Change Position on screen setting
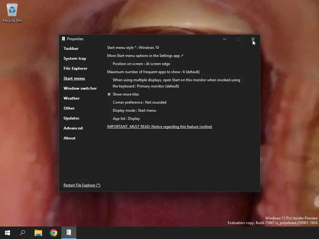This screenshot has width=319, height=239. click(141, 64)
